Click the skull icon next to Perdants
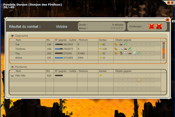The image size is (175, 117). point(12,67)
